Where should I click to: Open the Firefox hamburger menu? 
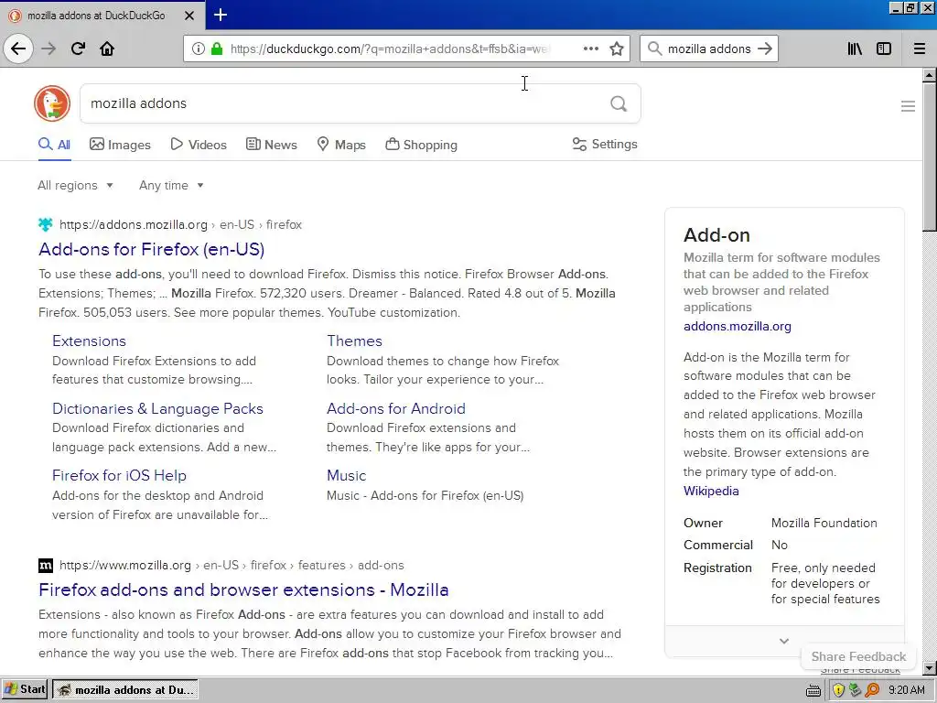(920, 49)
